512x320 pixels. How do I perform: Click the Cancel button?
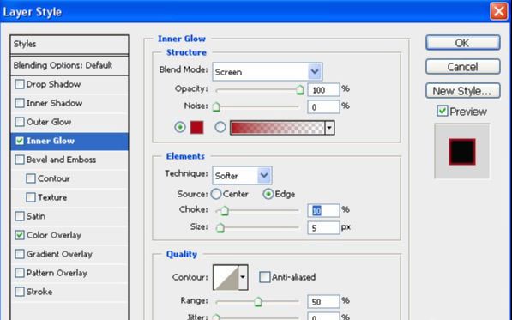(x=463, y=67)
